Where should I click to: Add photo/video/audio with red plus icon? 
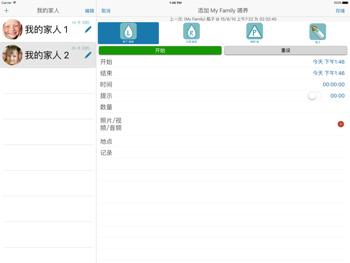341,124
